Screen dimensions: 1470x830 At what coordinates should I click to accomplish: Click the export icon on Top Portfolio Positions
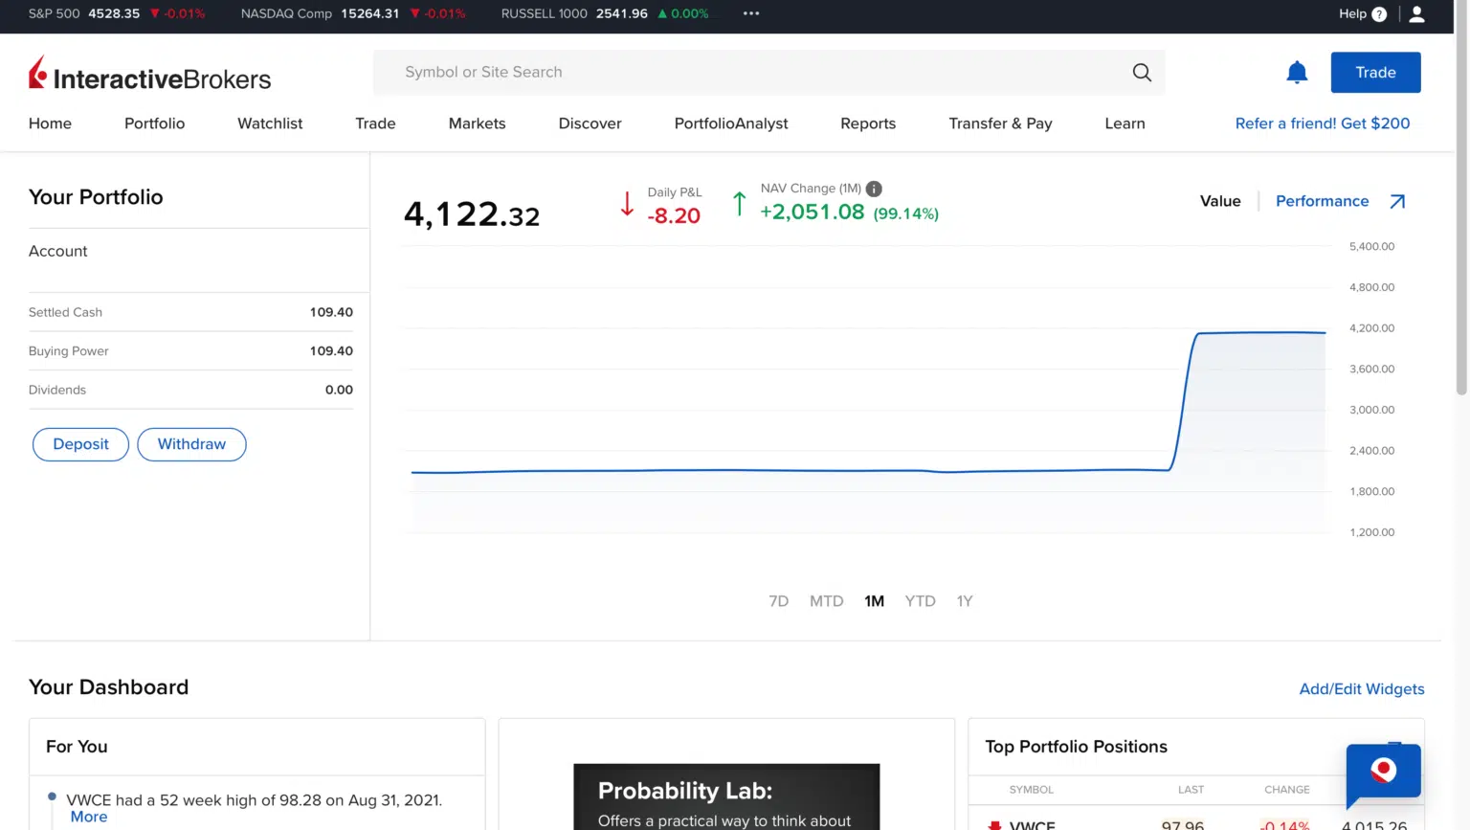(x=1395, y=744)
